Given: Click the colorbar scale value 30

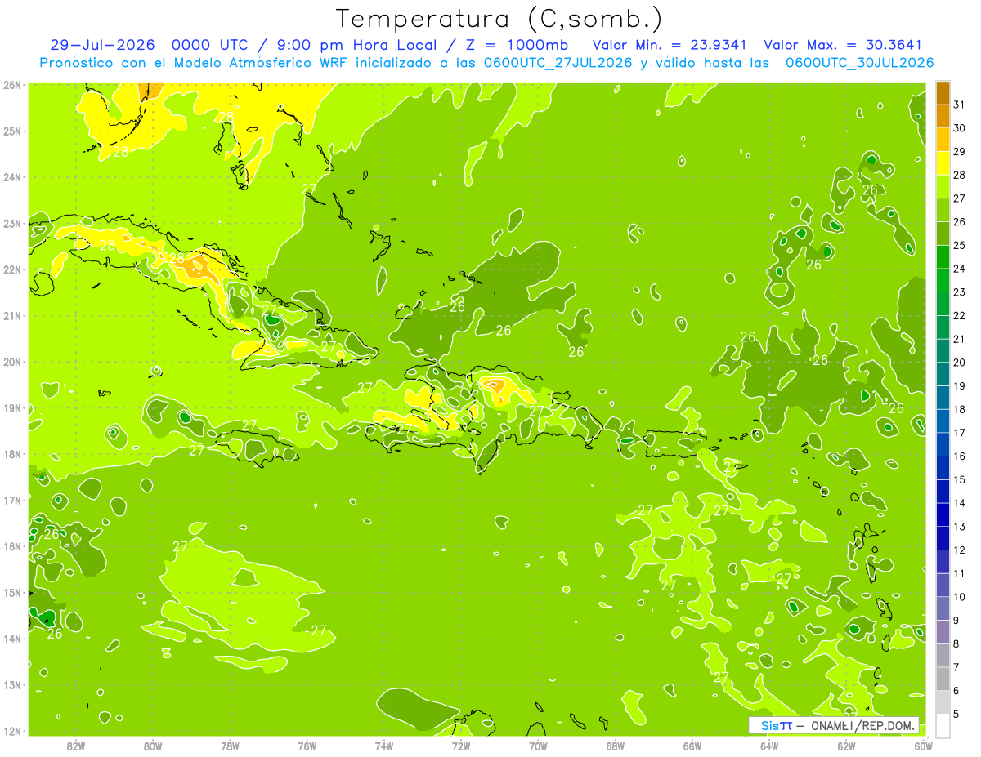Looking at the screenshot, I should coord(959,127).
